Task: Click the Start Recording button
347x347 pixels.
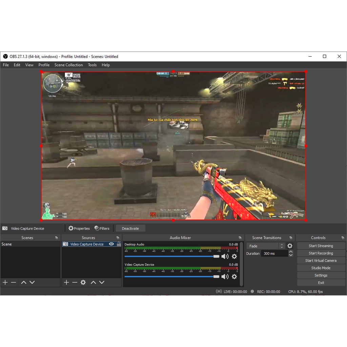Action: click(x=321, y=253)
